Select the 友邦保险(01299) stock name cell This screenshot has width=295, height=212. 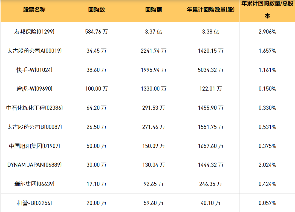tap(34, 32)
